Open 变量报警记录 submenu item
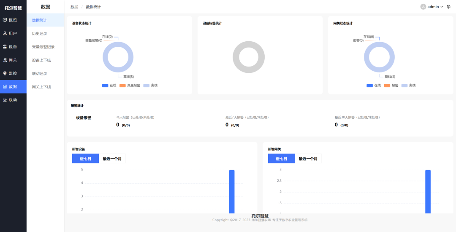The width and height of the screenshot is (456, 232). click(x=45, y=47)
